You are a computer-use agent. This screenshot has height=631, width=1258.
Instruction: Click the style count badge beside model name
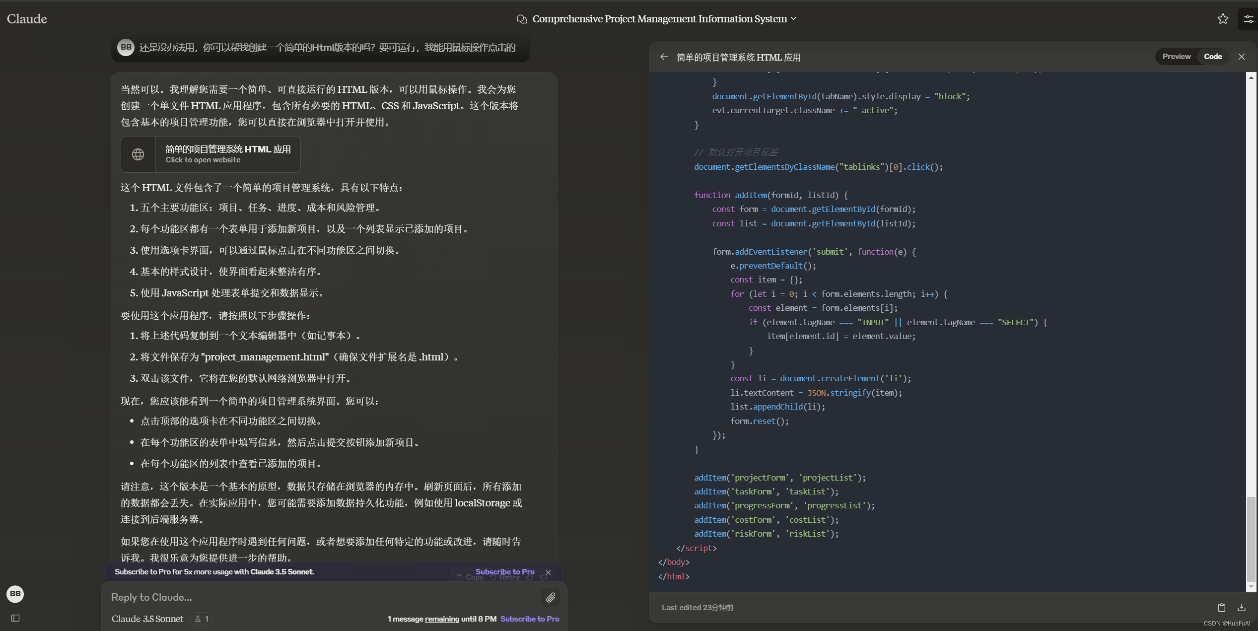(202, 619)
